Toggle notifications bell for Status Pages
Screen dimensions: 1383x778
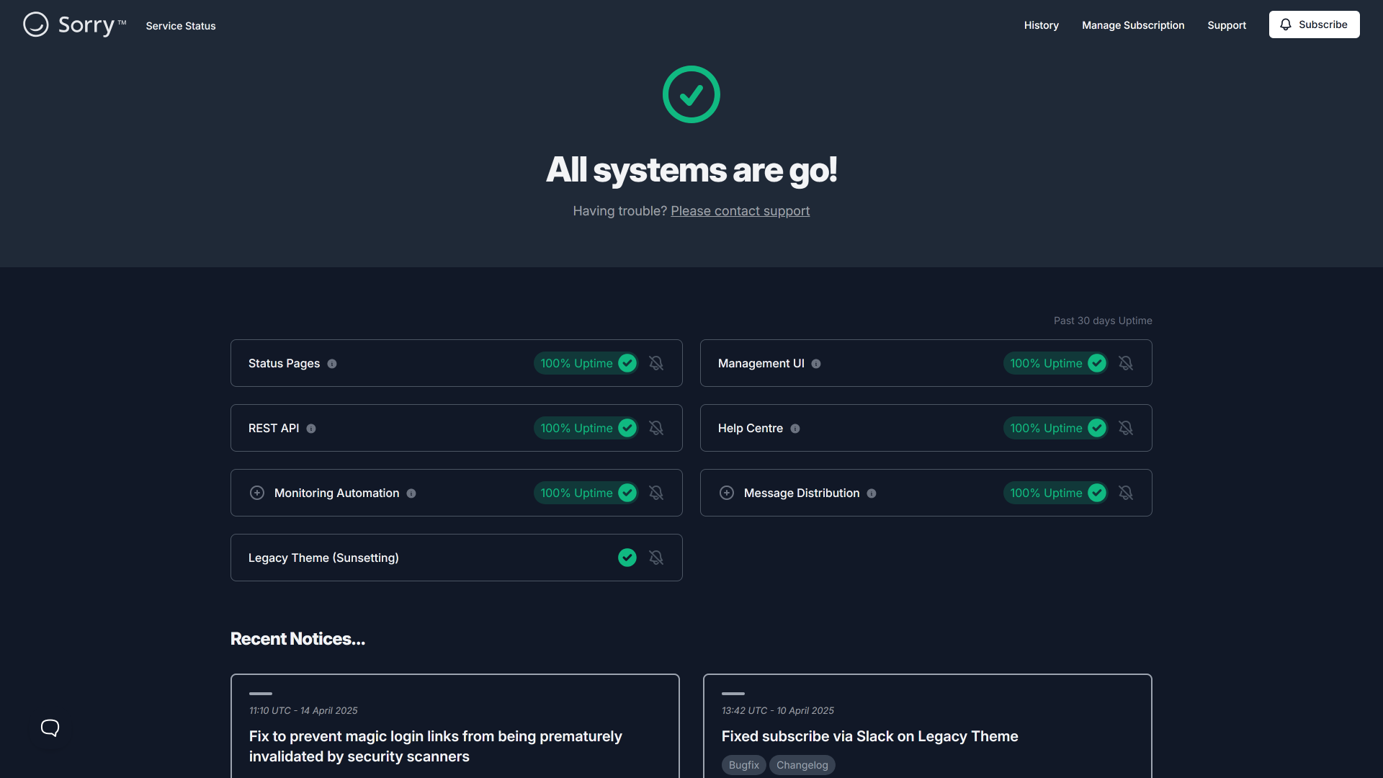pos(656,363)
